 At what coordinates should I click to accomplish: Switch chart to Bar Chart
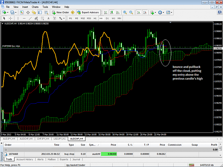pos(106,12)
